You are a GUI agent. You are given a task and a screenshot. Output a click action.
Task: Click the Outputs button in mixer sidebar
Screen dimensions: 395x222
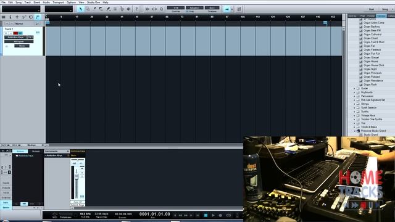(6, 187)
